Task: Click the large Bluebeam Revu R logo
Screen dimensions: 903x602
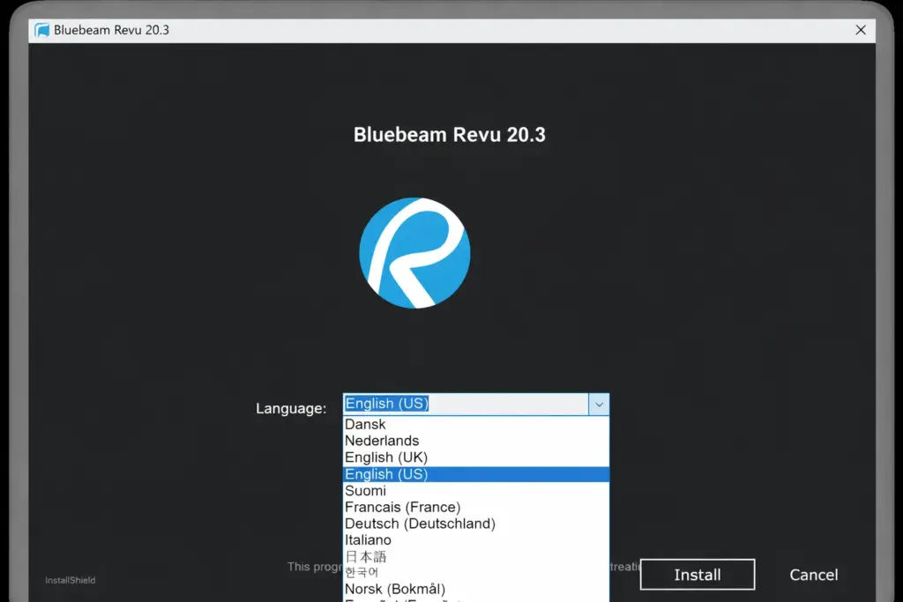Action: point(414,252)
